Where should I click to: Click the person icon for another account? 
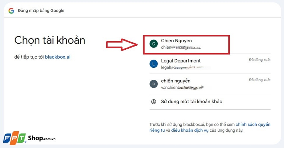154,102
